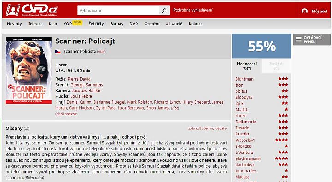Click the hamburger icon in Ovládací panel
The width and height of the screenshot is (332, 182).
[x=298, y=39]
